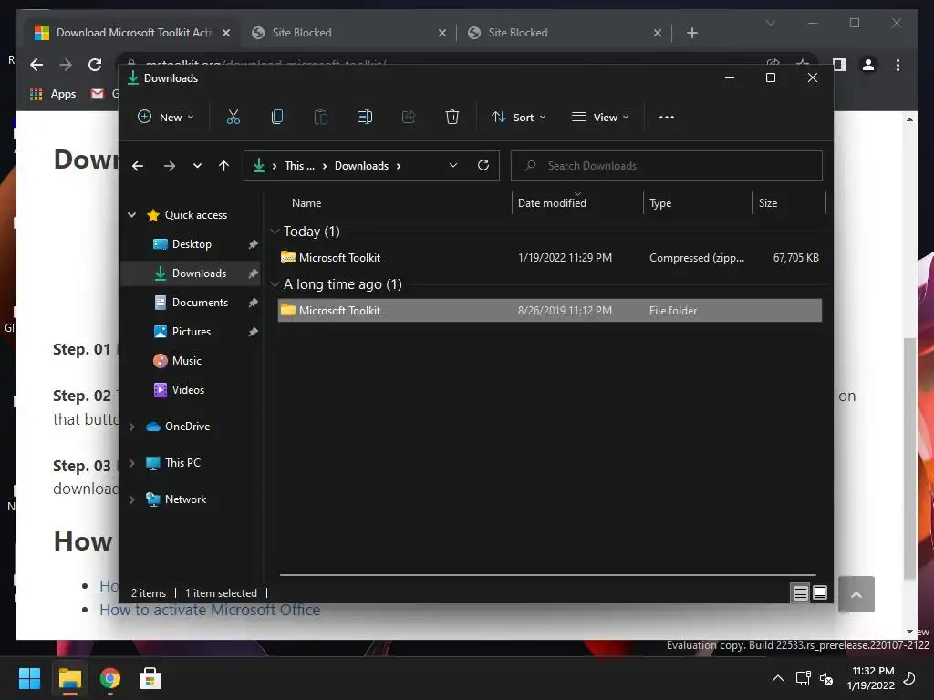Open the New item dropdown
Screen dimensions: 934x700
coord(166,118)
